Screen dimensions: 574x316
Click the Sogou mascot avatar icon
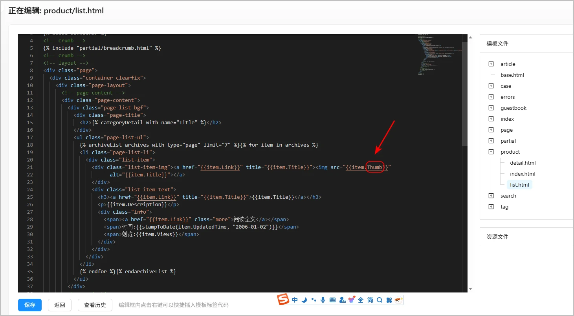(x=398, y=300)
